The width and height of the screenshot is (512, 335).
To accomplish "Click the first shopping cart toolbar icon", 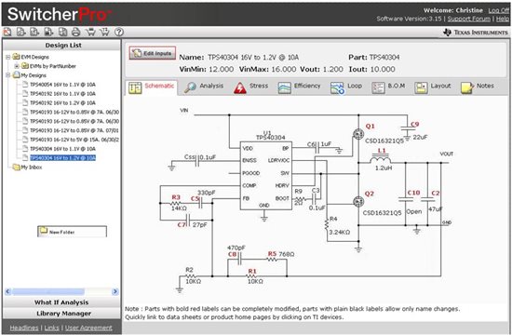I will tap(90, 32).
